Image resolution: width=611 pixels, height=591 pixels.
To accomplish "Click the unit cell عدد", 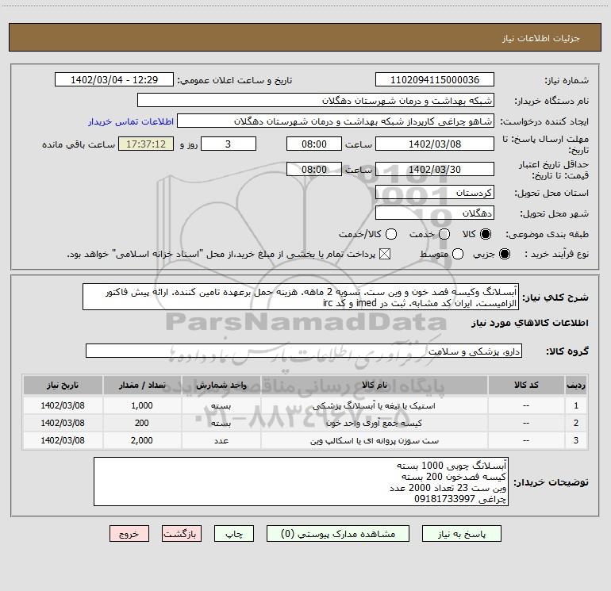I will coord(221,440).
